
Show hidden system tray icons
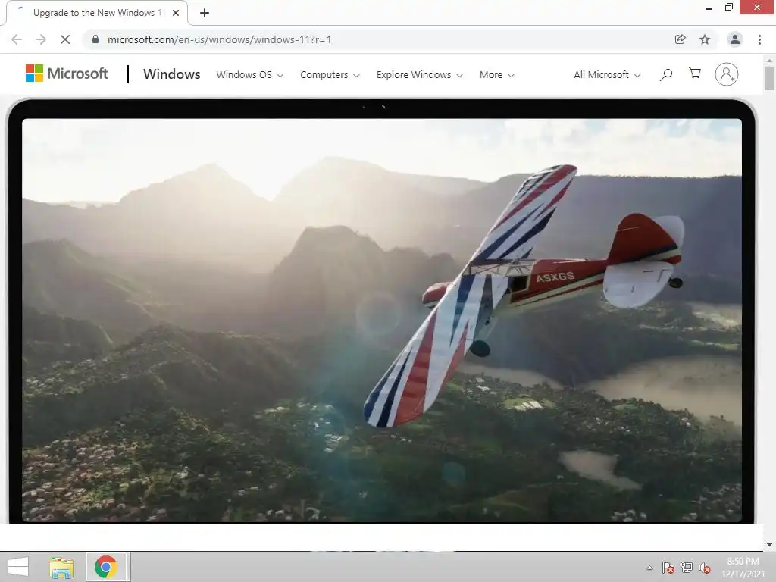pos(649,568)
